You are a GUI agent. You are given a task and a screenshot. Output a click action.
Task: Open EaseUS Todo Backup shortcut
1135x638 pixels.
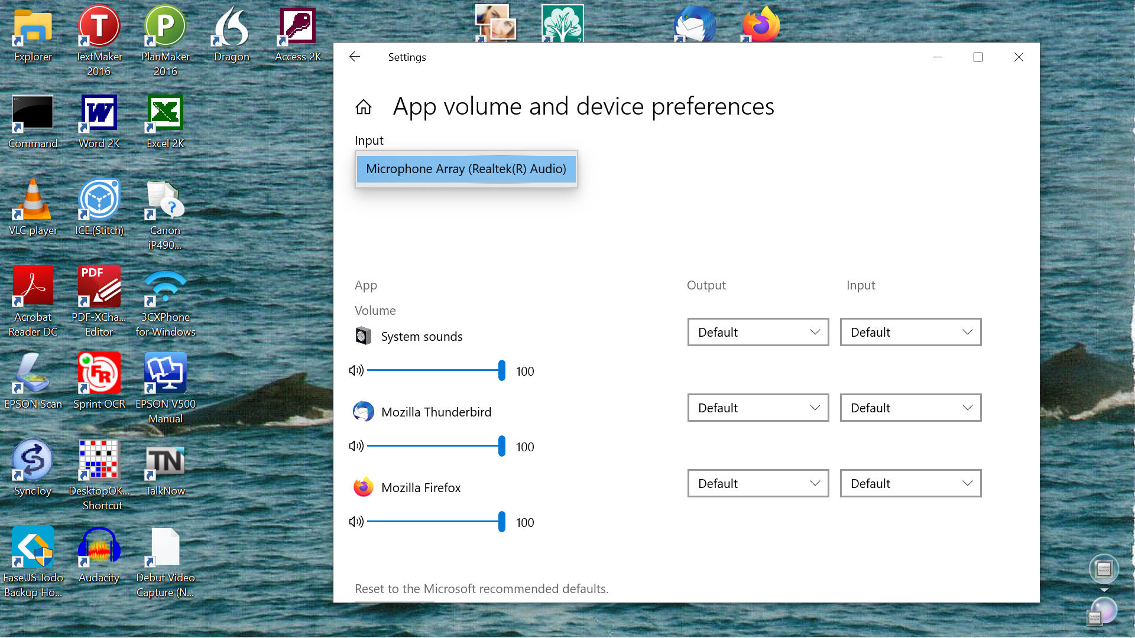(33, 562)
